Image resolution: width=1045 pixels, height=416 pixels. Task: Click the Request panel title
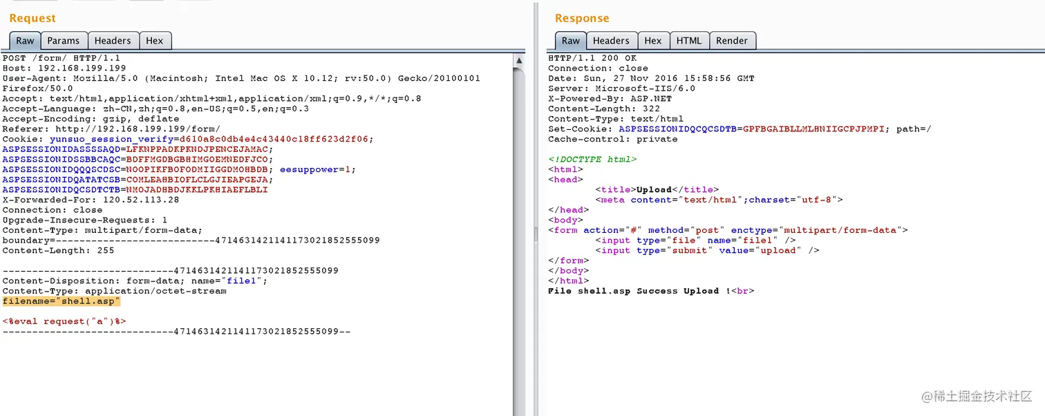point(32,18)
